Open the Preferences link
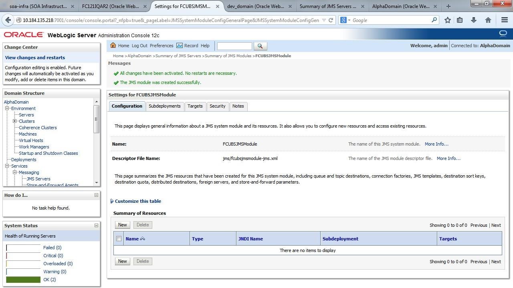 point(162,46)
